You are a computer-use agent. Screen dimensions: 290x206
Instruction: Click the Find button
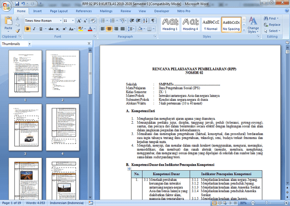point(271,19)
